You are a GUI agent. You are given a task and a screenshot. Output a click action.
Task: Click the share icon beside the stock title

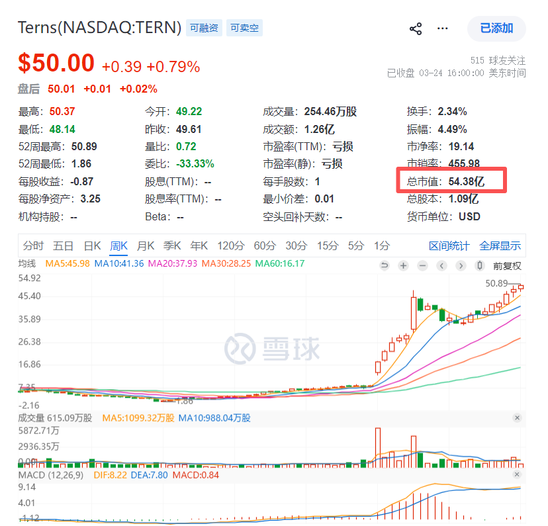coord(416,29)
